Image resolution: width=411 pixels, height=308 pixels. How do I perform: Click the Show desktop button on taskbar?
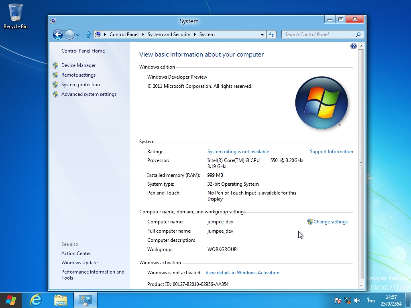[x=408, y=300]
